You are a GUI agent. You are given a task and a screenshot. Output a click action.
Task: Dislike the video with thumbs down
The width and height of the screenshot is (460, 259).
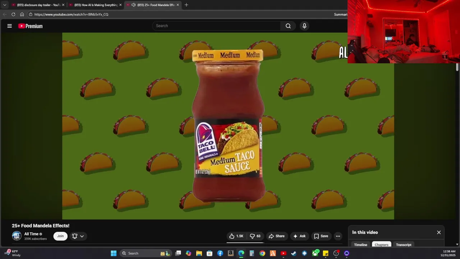tap(255, 236)
